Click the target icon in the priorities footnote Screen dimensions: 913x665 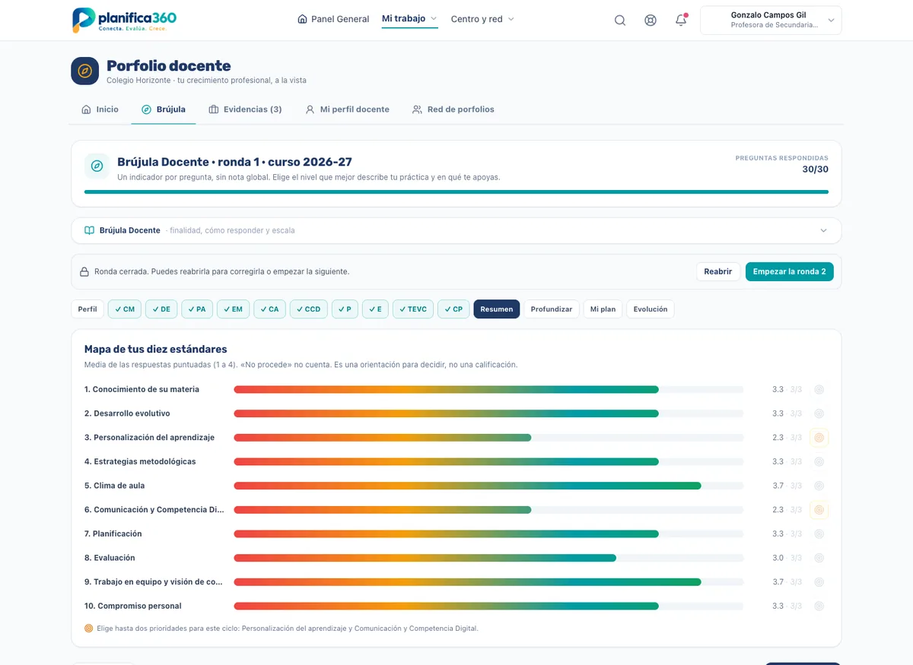click(x=89, y=629)
